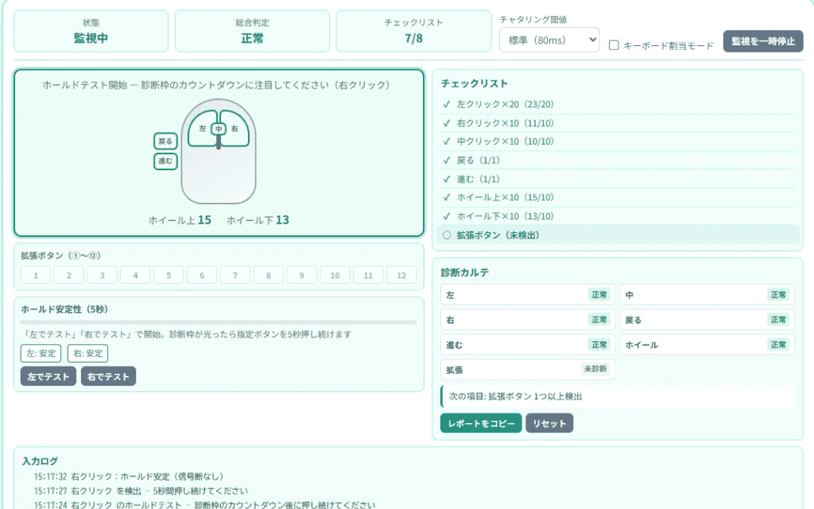Click the 中 wheel button on mouse diagram
The image size is (814, 509).
[219, 129]
